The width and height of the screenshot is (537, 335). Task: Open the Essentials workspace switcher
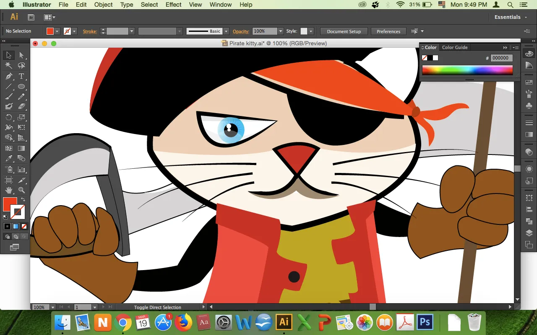tap(510, 17)
